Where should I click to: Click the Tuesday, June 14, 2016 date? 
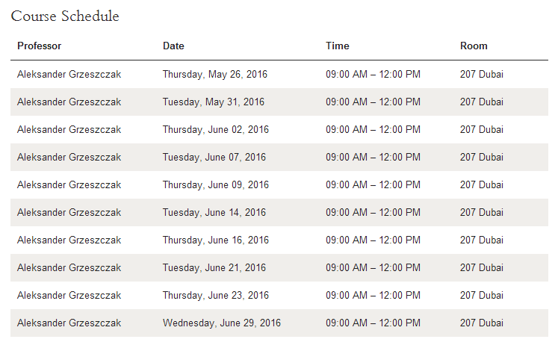pyautogui.click(x=214, y=212)
